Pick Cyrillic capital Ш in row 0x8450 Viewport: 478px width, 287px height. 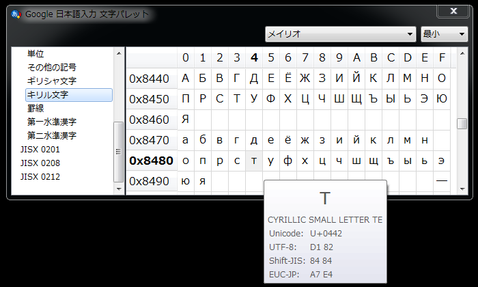click(x=339, y=99)
